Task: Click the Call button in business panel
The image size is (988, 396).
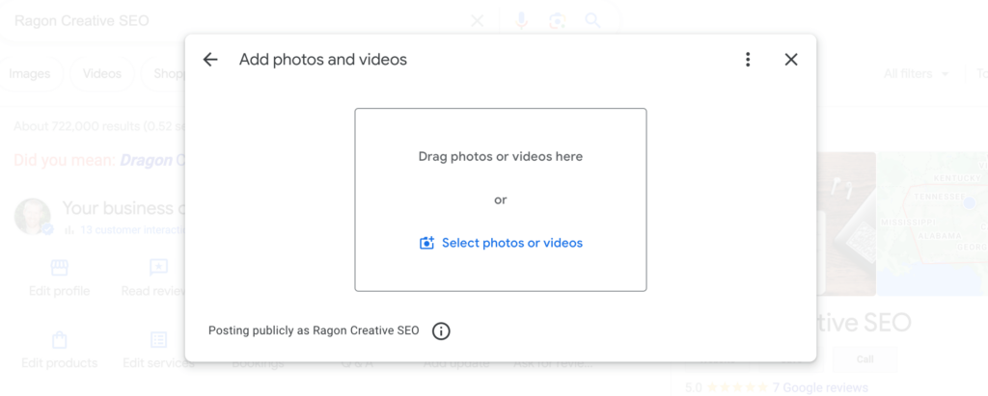Action: coord(865,358)
